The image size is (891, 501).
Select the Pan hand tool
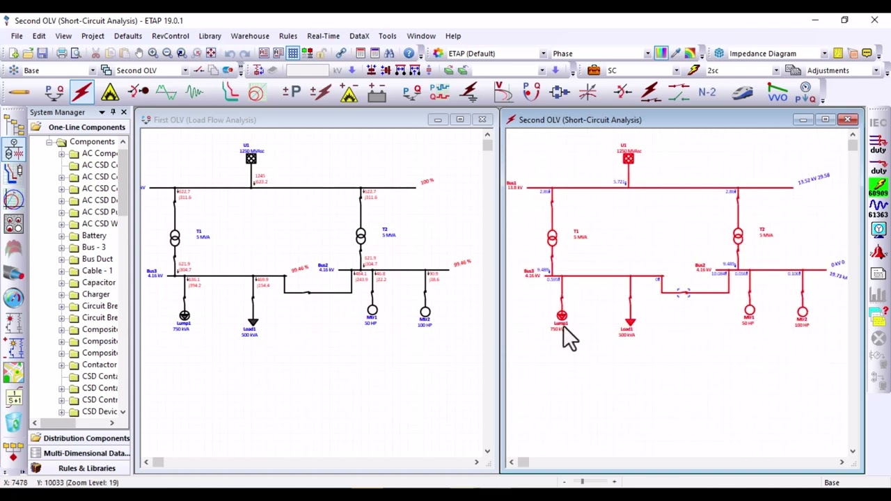tap(139, 54)
